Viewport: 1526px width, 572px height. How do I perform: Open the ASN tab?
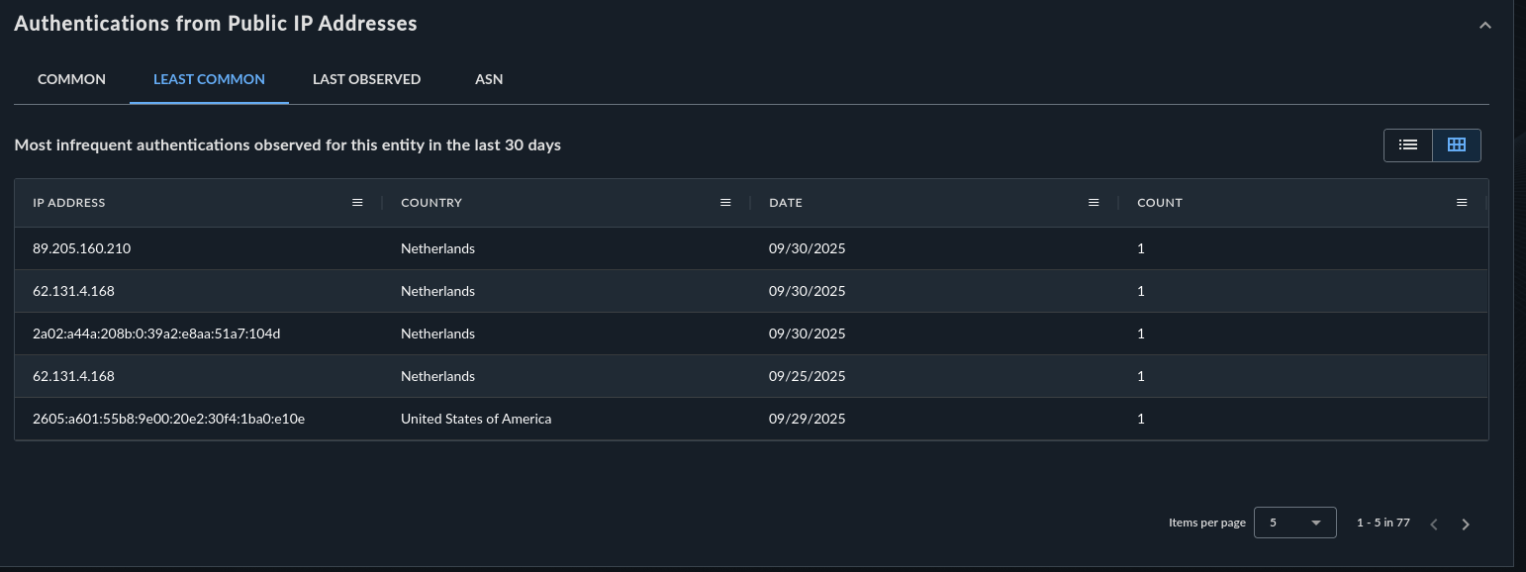click(x=489, y=79)
